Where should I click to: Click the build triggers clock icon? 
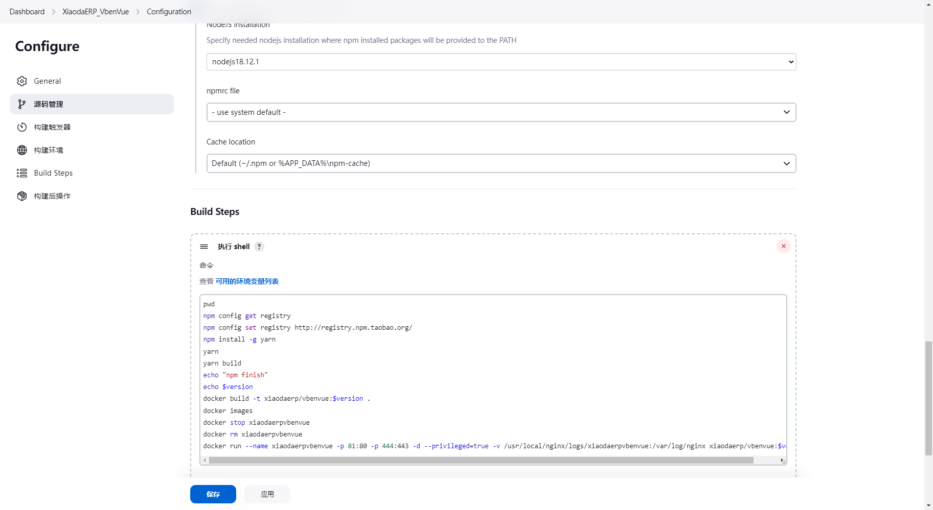coord(21,127)
